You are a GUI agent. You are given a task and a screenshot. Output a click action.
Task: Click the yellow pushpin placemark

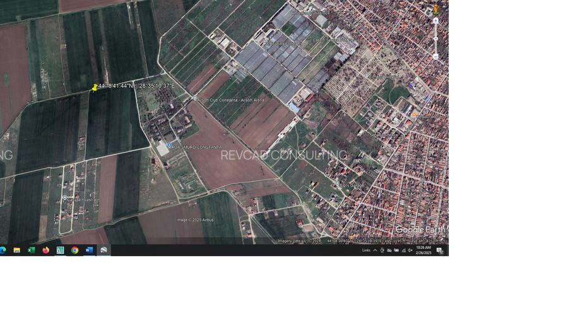pyautogui.click(x=95, y=88)
